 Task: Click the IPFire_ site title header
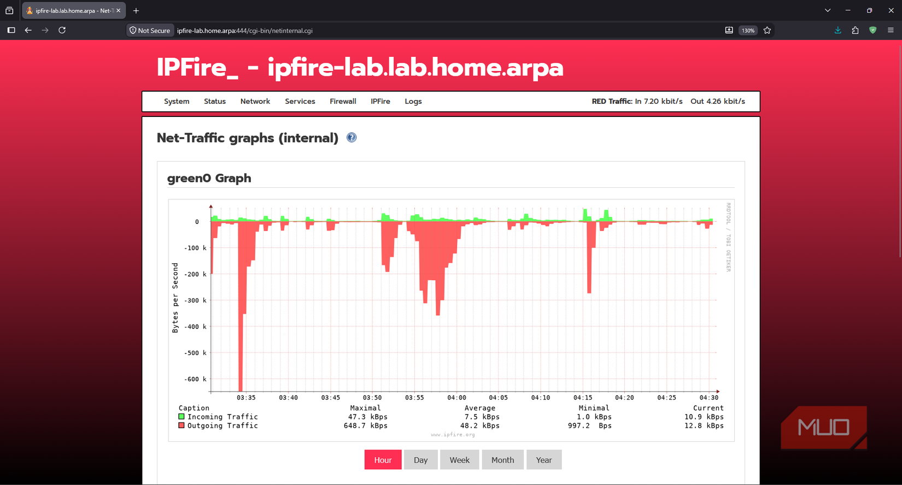coord(360,68)
